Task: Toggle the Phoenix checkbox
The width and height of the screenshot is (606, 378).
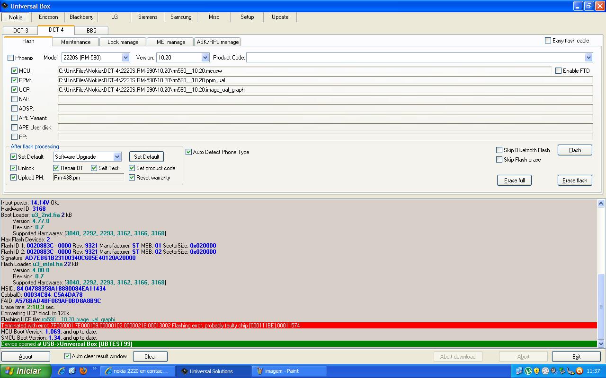Action: click(x=11, y=58)
